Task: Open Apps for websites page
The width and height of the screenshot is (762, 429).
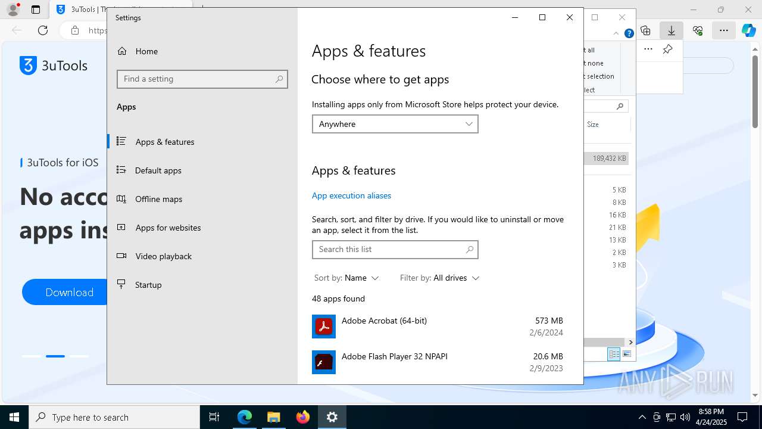Action: coord(202,228)
